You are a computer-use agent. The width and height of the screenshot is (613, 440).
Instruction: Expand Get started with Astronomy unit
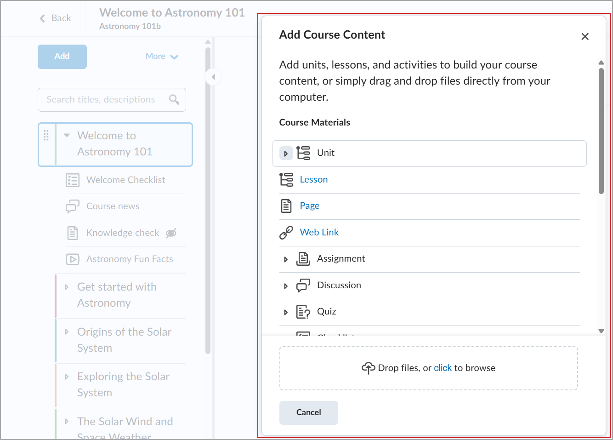[67, 287]
